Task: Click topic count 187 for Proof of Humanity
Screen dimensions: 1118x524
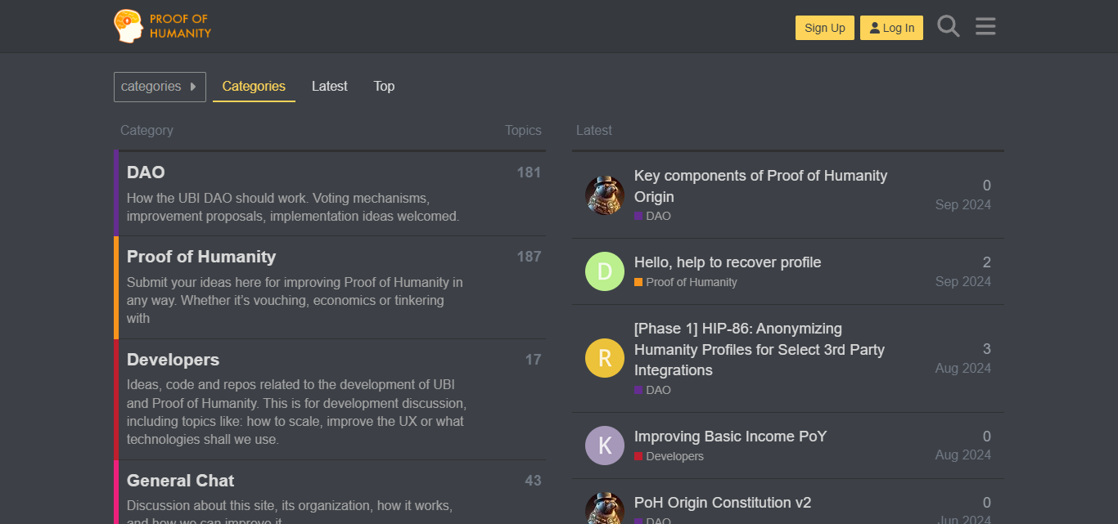Action: 529,257
